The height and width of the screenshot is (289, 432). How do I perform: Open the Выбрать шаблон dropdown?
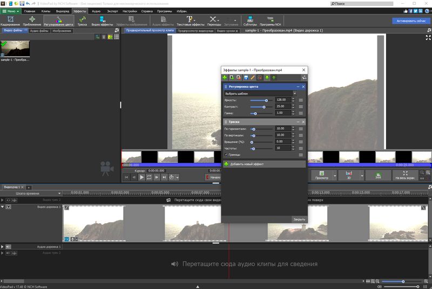260,93
